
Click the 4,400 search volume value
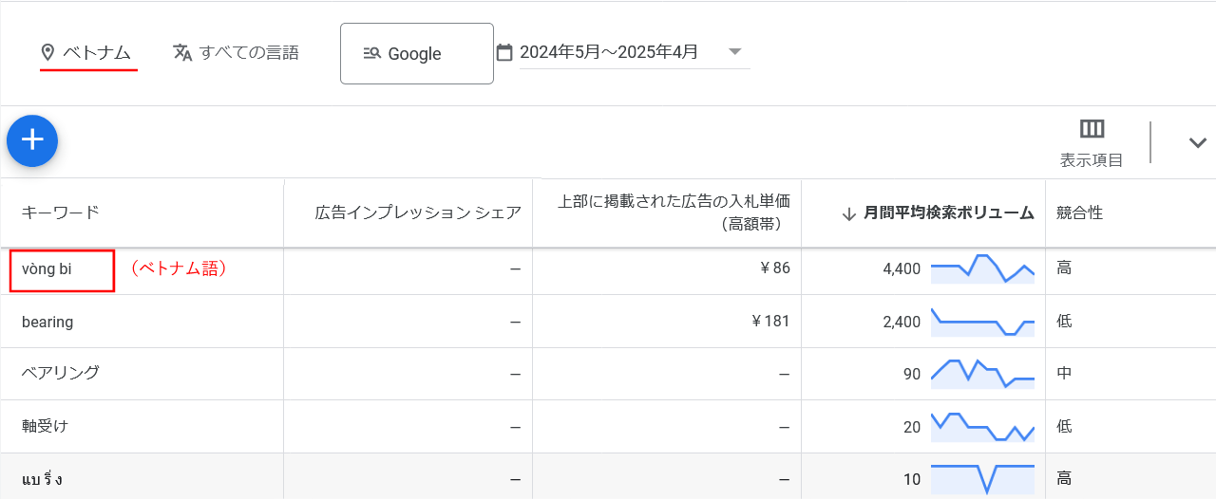click(902, 268)
